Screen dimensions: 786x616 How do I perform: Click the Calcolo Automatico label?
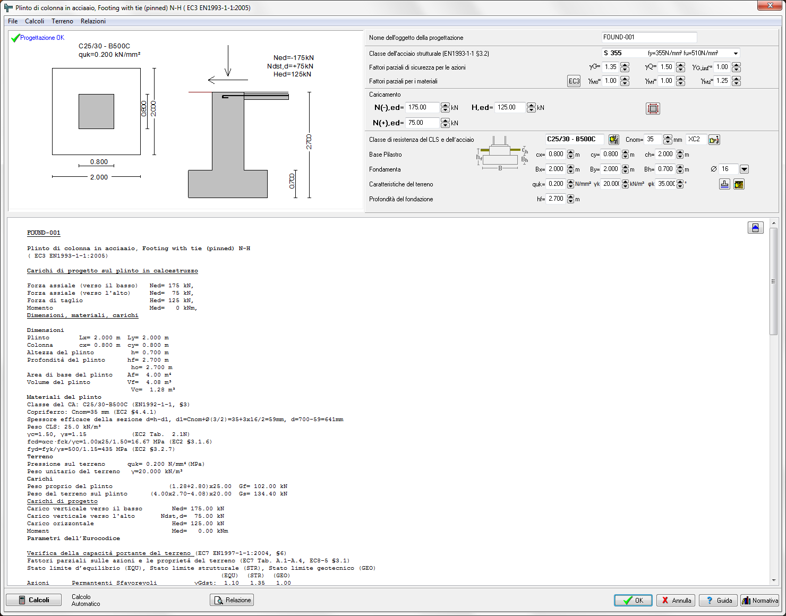86,601
